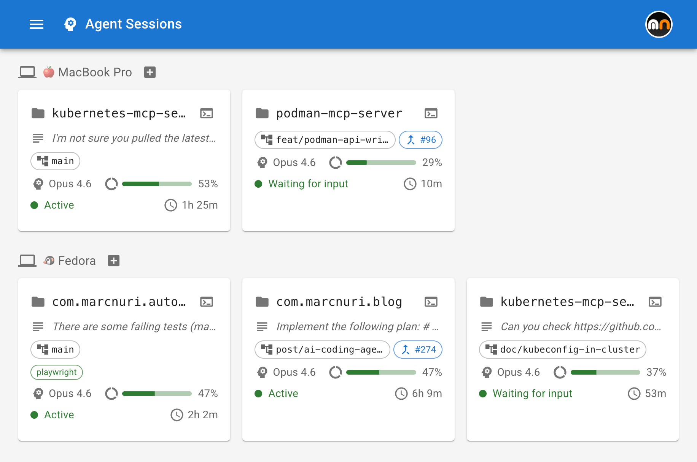Click the context usage spinner on podman-mcp-server

(336, 163)
